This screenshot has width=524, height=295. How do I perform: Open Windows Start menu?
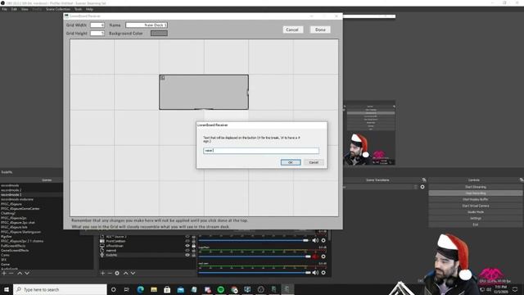pyautogui.click(x=7, y=289)
